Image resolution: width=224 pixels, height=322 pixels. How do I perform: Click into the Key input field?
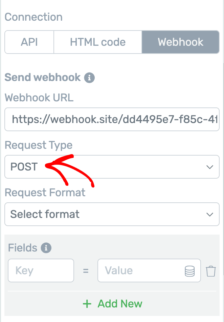41,271
